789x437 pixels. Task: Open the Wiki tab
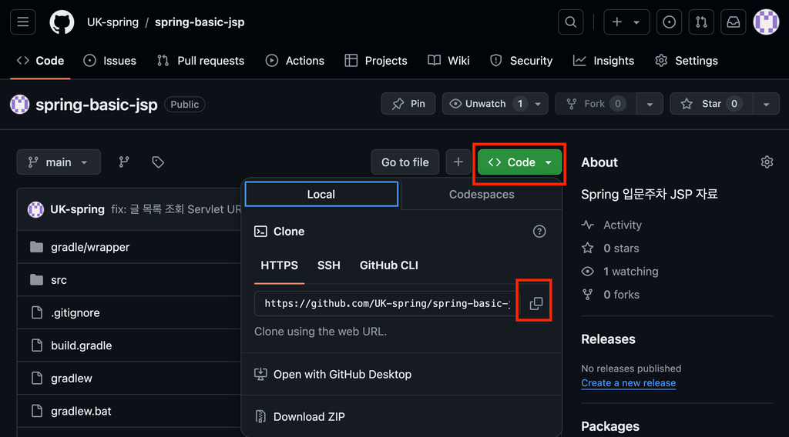448,61
